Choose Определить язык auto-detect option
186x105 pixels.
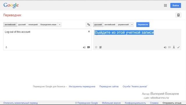tap(48, 24)
